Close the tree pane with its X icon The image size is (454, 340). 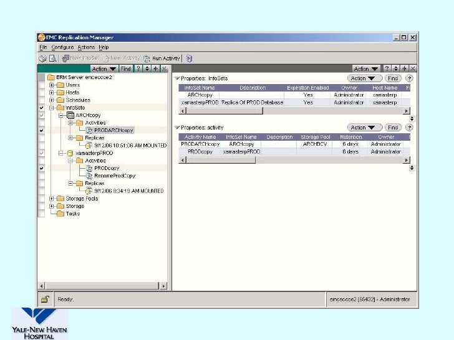click(x=164, y=68)
